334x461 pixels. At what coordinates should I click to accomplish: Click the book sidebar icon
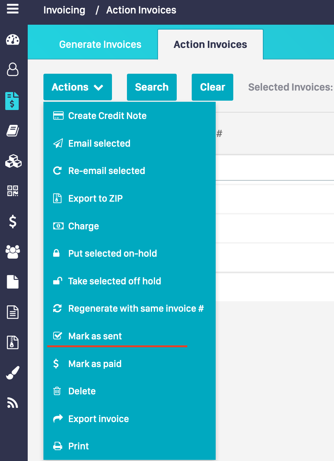click(13, 131)
